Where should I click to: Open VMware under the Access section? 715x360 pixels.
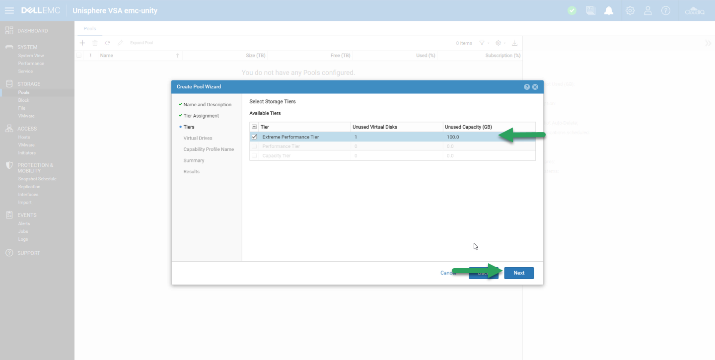(x=26, y=145)
